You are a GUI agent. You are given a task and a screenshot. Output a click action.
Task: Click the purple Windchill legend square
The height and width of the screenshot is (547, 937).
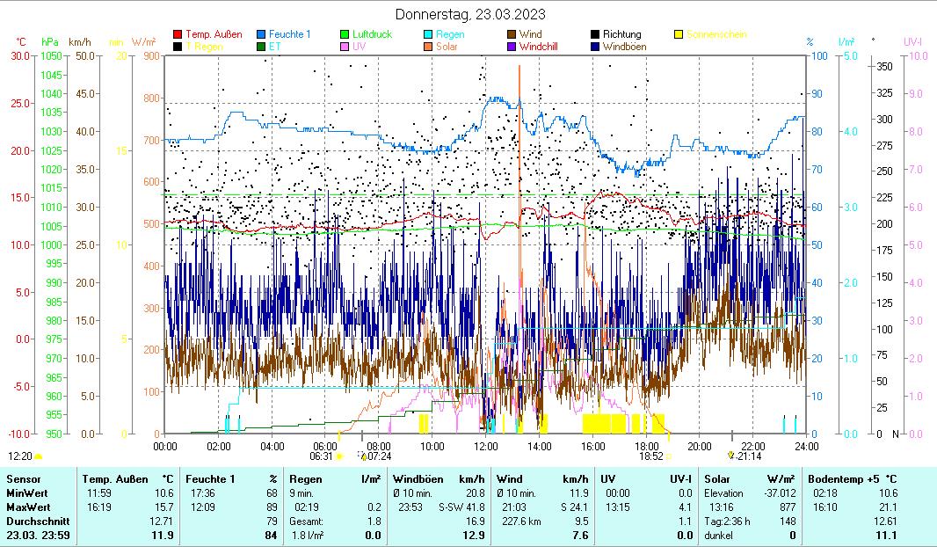(x=512, y=46)
